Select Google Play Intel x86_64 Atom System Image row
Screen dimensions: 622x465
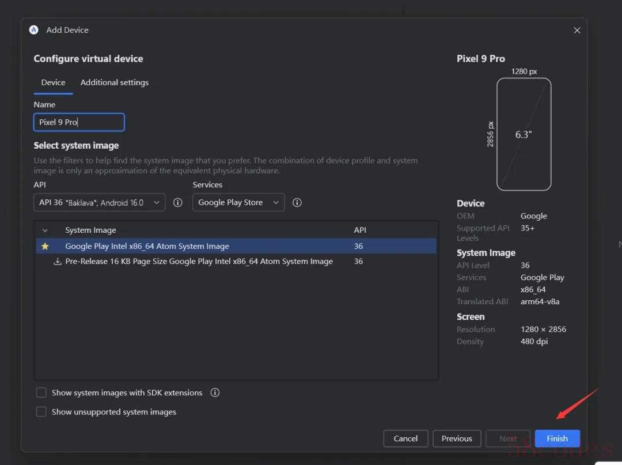click(x=236, y=246)
